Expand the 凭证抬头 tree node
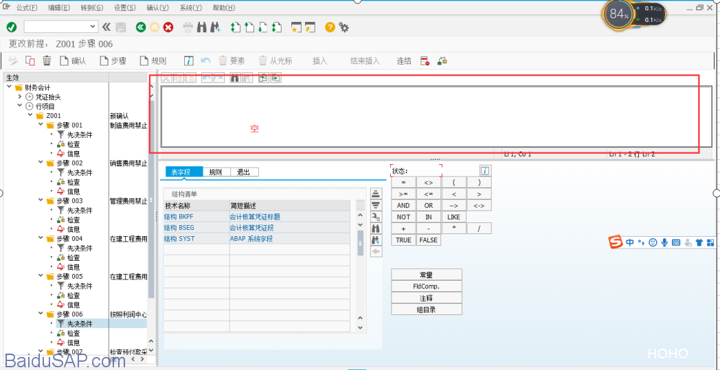 tap(19, 96)
